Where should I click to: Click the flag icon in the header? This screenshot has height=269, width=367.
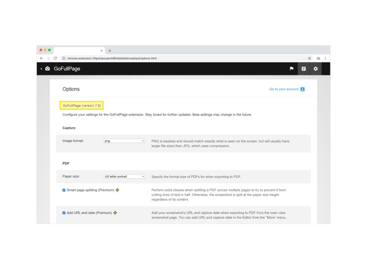click(x=292, y=69)
